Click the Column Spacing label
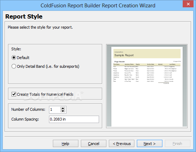The height and width of the screenshot is (152, 196). (x=25, y=119)
